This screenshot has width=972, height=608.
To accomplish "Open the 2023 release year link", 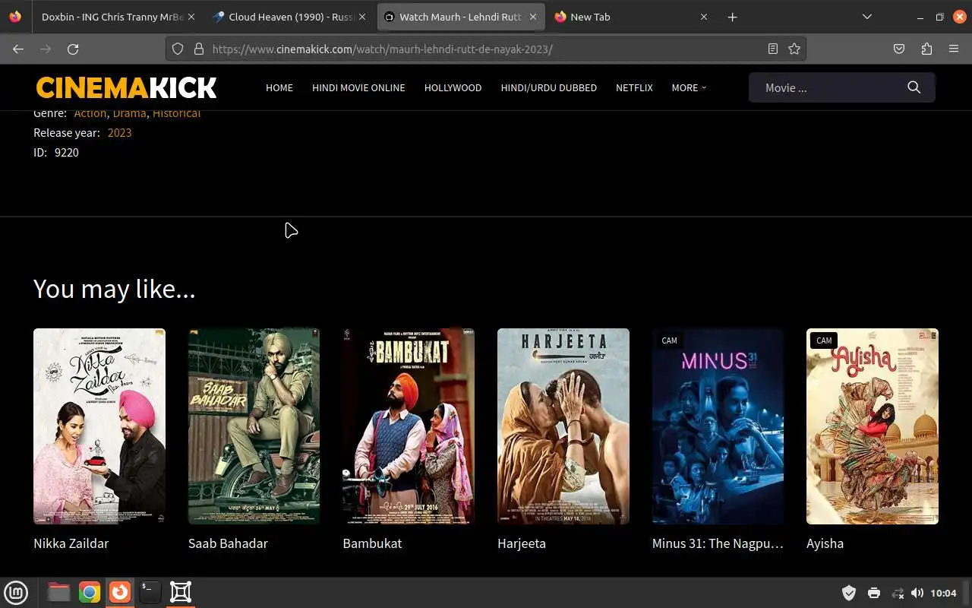I will click(119, 132).
